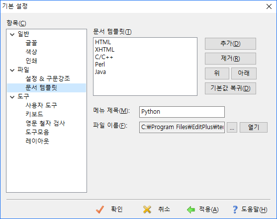Collapse the 파일 tree section
The image size is (277, 219).
(x=12, y=70)
